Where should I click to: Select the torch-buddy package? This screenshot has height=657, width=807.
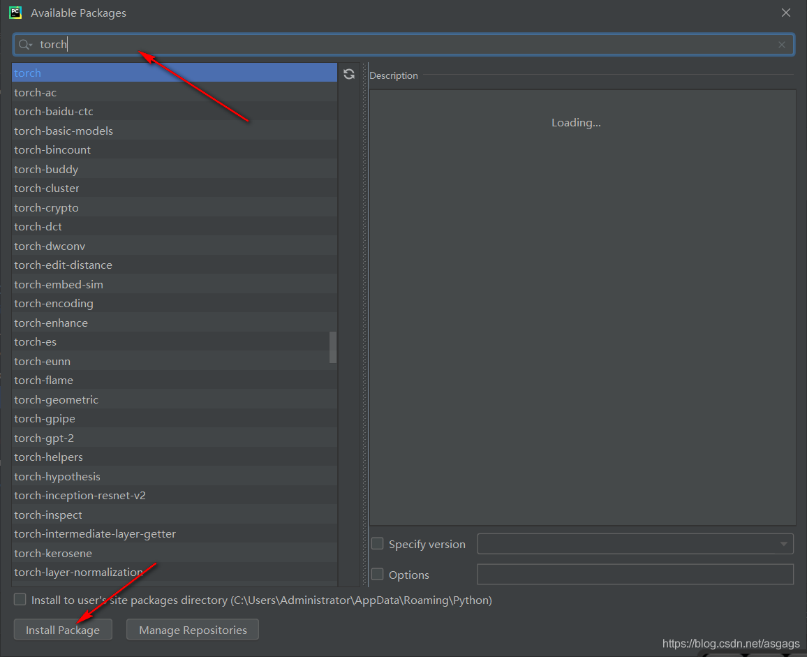[x=175, y=169]
